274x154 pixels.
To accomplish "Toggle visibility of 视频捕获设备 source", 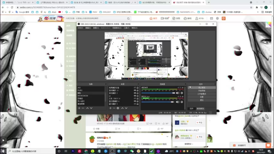I will click(135, 88).
